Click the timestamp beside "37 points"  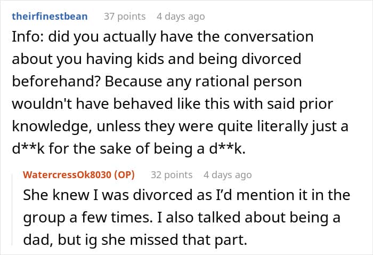pyautogui.click(x=180, y=16)
